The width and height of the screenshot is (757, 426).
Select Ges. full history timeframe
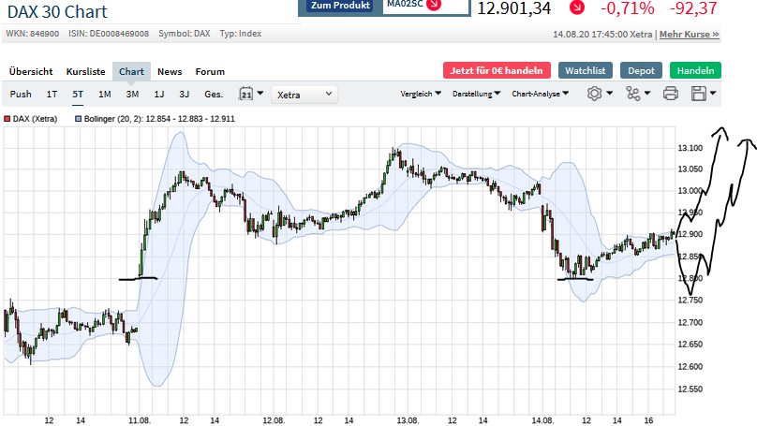214,94
